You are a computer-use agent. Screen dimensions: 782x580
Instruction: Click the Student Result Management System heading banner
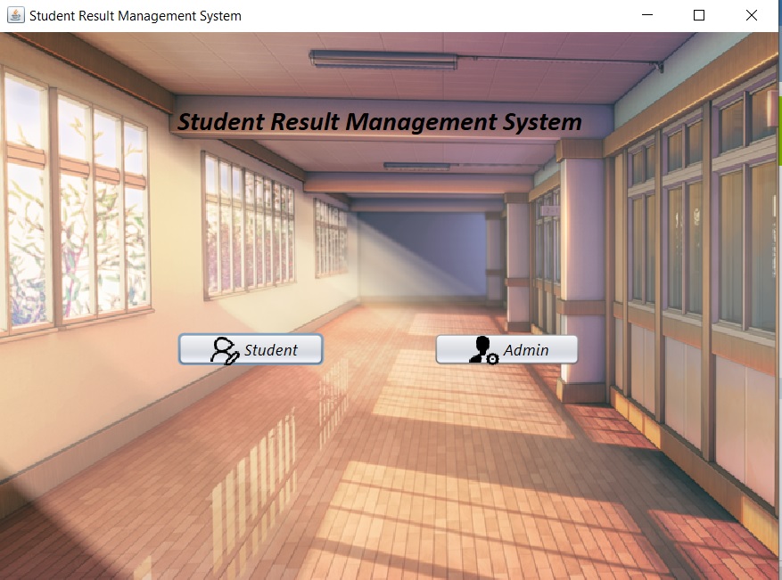(x=380, y=121)
